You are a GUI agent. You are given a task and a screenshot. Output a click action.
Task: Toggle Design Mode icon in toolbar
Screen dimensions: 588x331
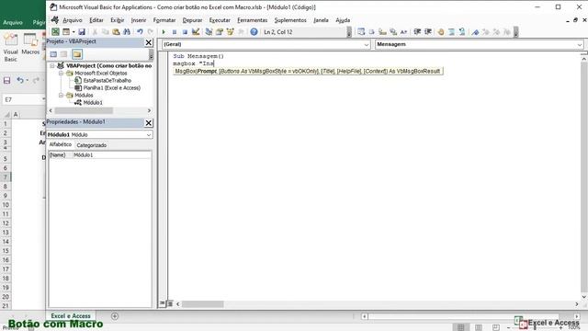point(196,32)
